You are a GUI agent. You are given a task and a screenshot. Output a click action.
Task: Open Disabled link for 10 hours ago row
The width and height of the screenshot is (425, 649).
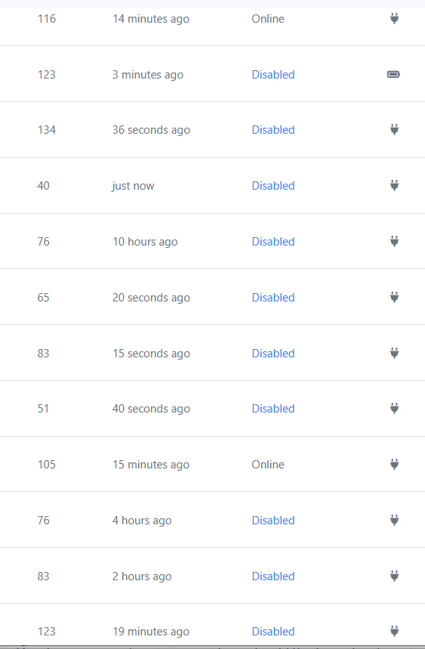(273, 241)
